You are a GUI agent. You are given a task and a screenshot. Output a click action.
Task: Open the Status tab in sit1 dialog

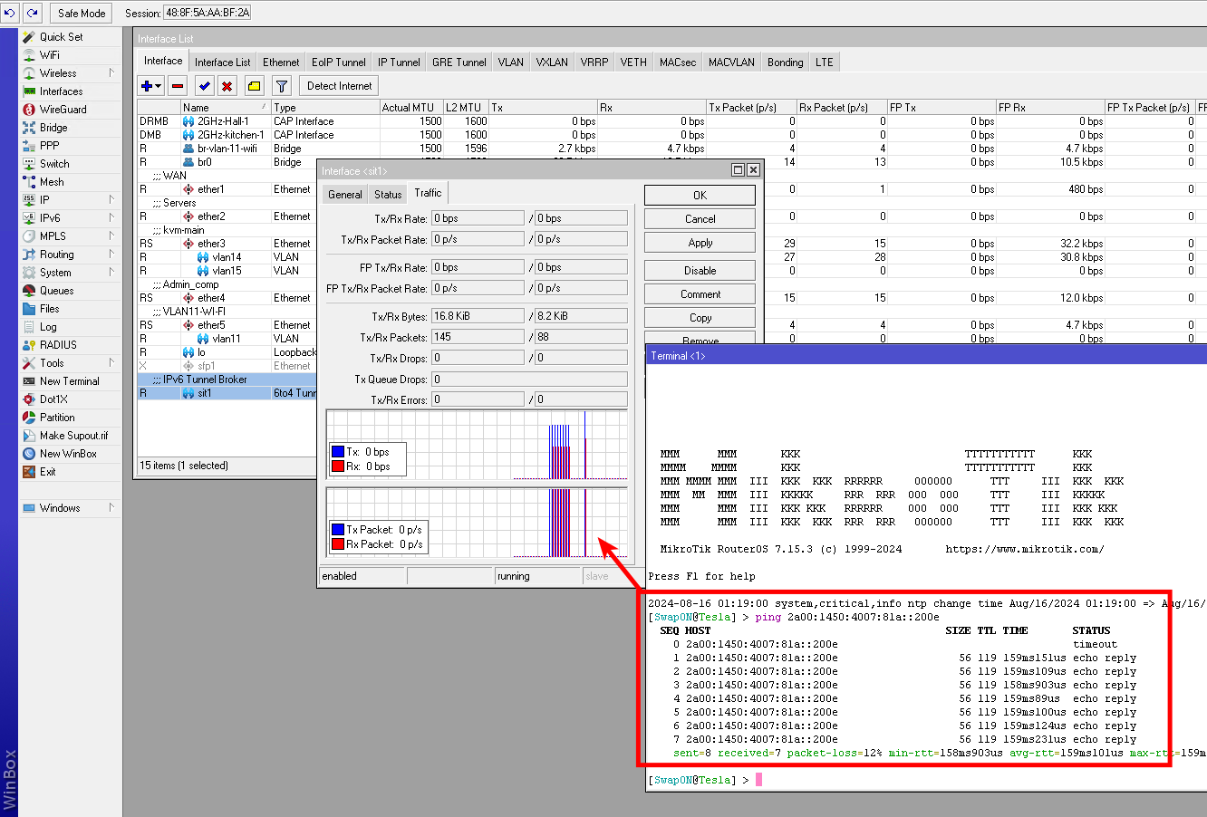tap(388, 195)
